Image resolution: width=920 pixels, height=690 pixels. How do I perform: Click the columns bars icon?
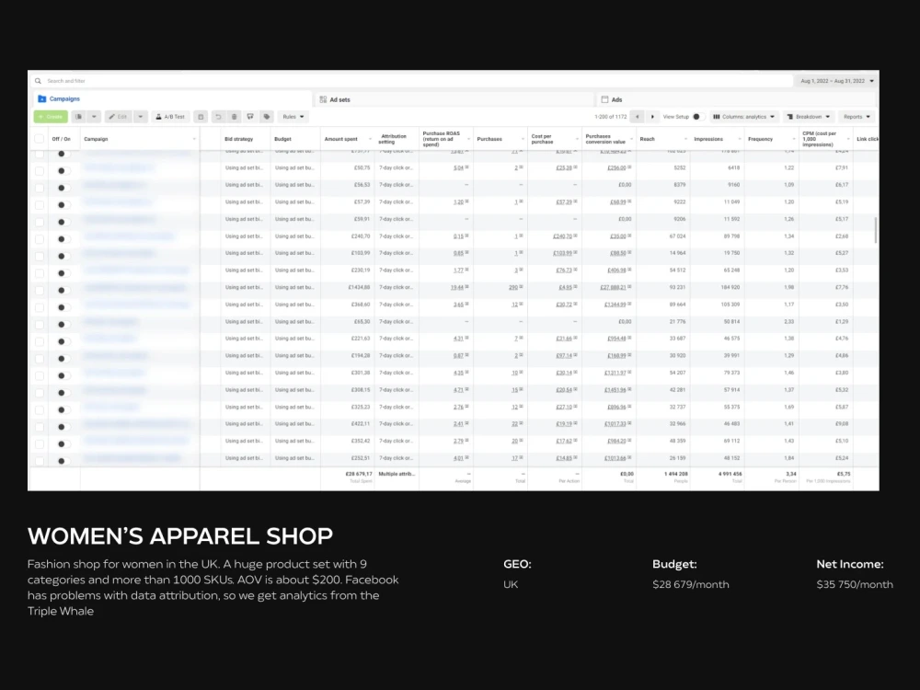click(x=717, y=117)
